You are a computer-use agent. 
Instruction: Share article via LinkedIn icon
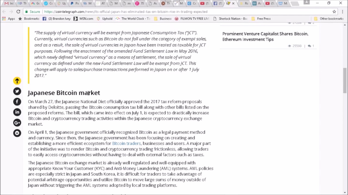(17, 112)
